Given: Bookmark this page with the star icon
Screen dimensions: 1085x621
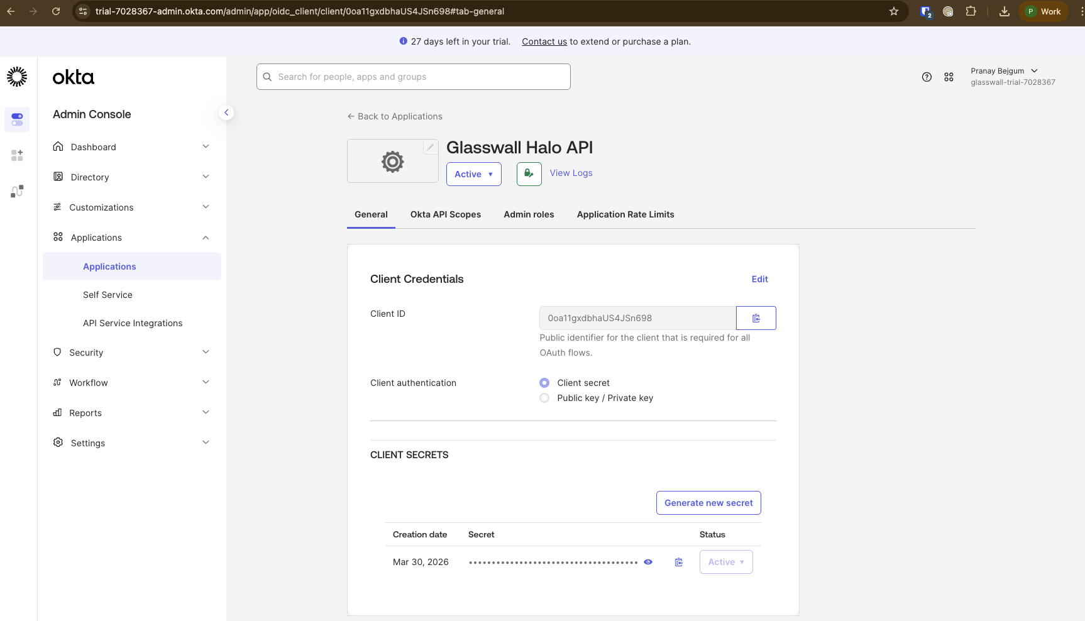Looking at the screenshot, I should coord(894,11).
